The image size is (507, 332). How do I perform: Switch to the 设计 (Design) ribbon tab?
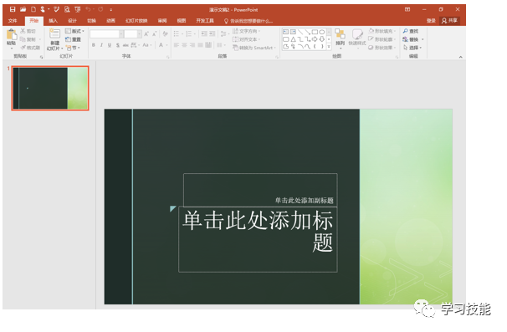pos(72,21)
